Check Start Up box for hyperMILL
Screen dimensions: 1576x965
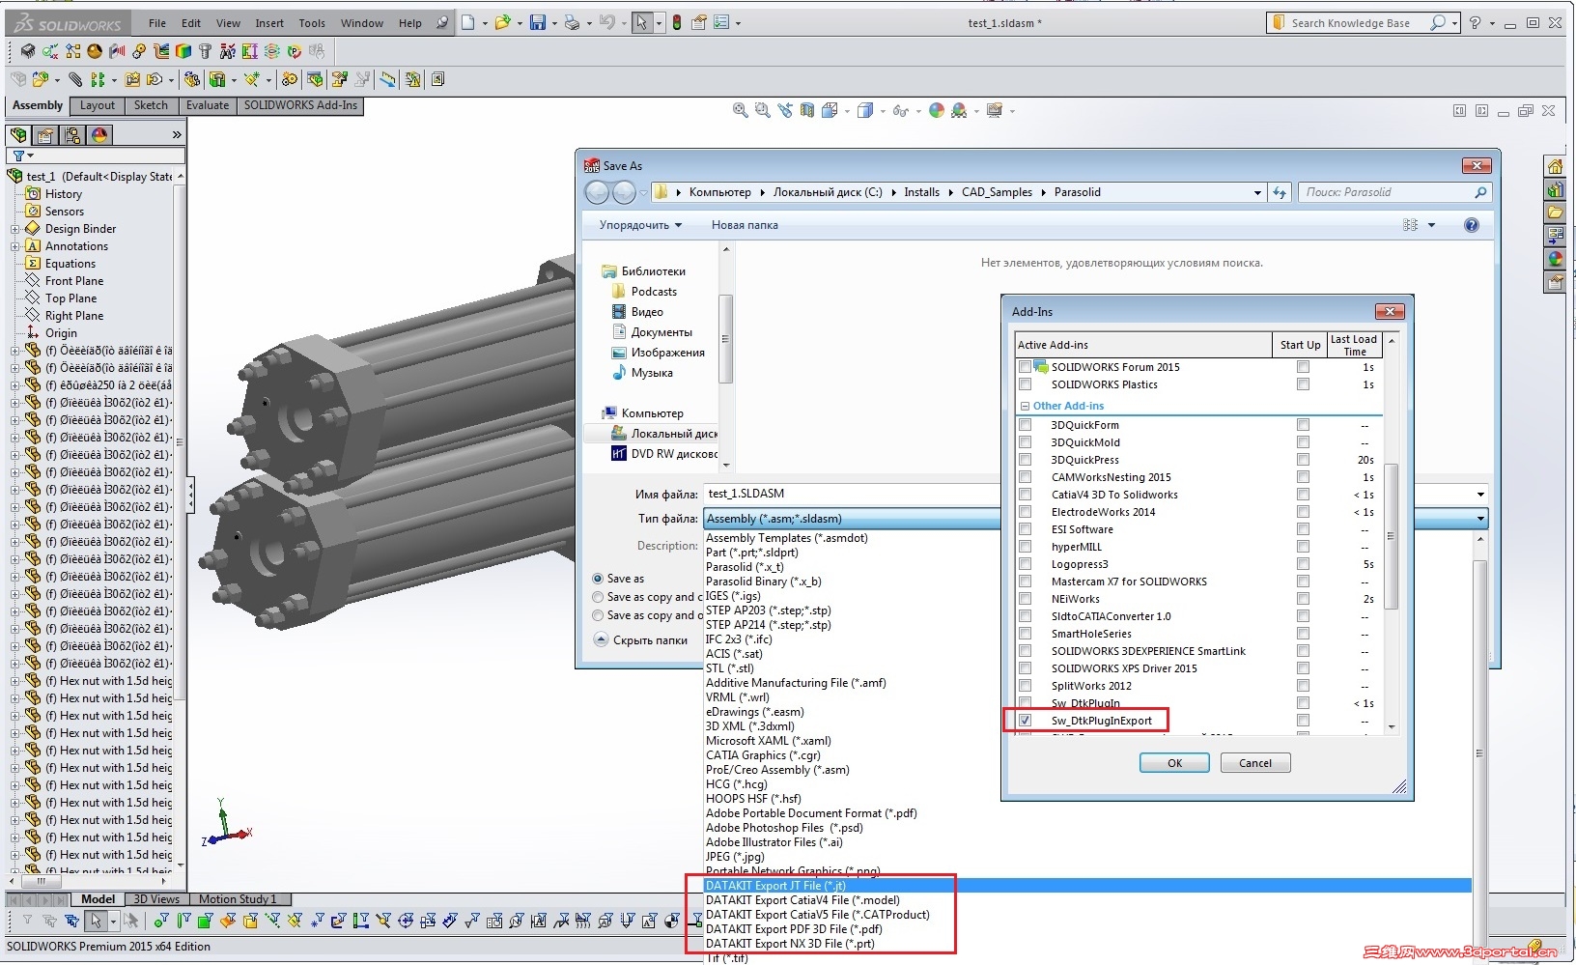coord(1303,547)
